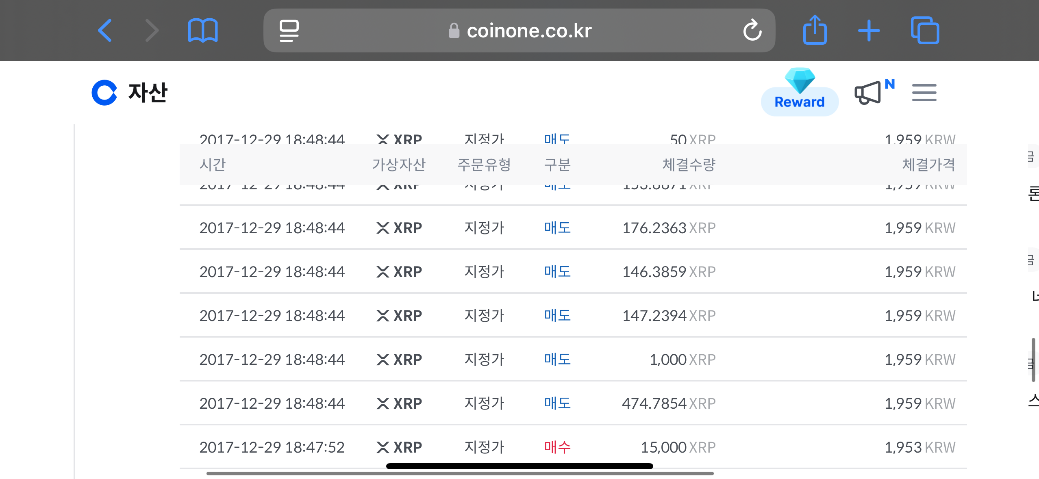
Task: Click the horizontal scrollbar at the bottom
Action: [460, 473]
